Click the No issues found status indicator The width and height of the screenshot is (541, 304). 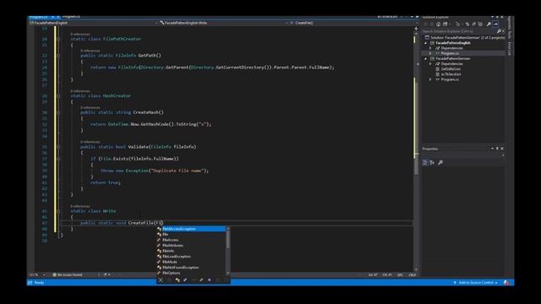pyautogui.click(x=68, y=275)
